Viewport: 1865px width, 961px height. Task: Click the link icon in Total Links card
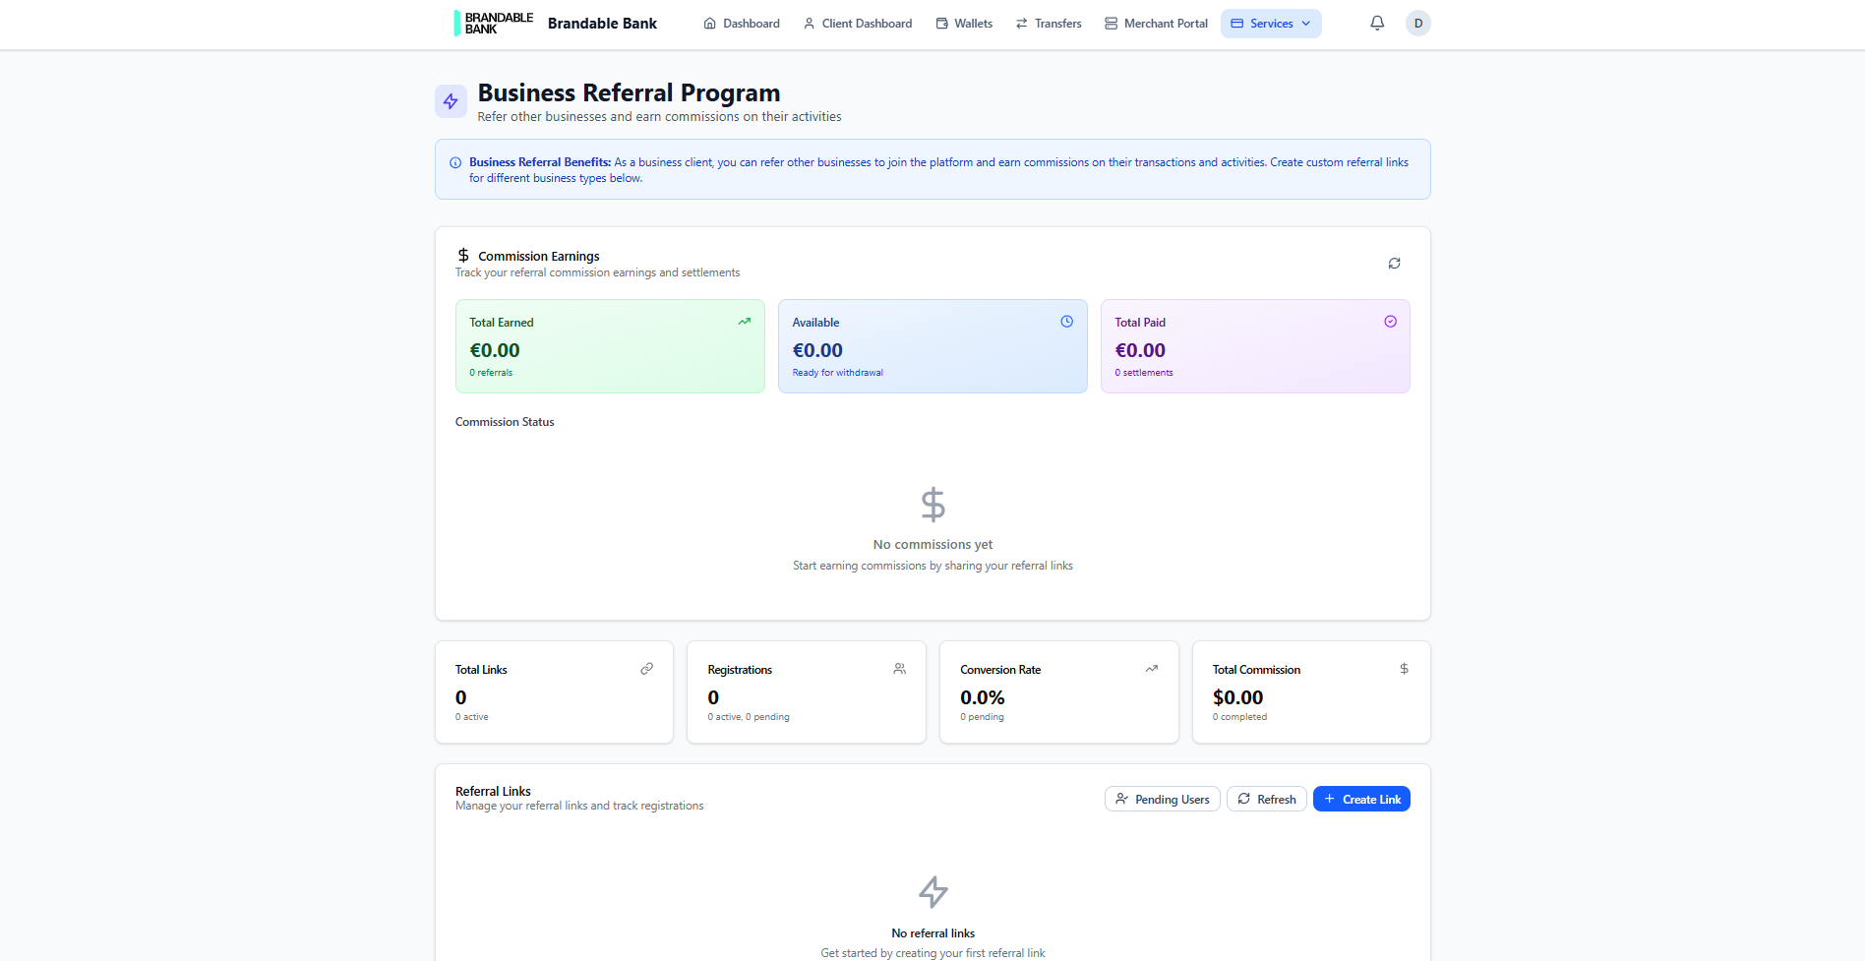coord(646,669)
